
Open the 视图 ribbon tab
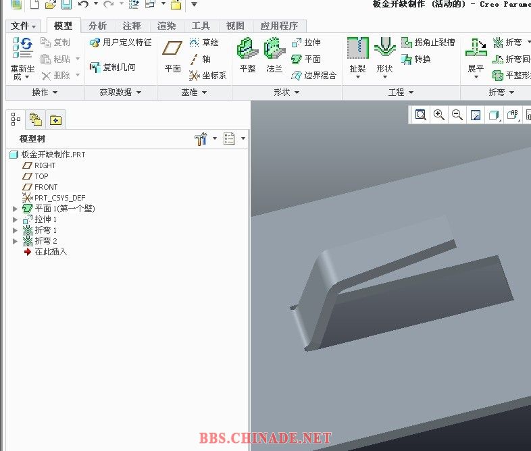click(x=235, y=26)
